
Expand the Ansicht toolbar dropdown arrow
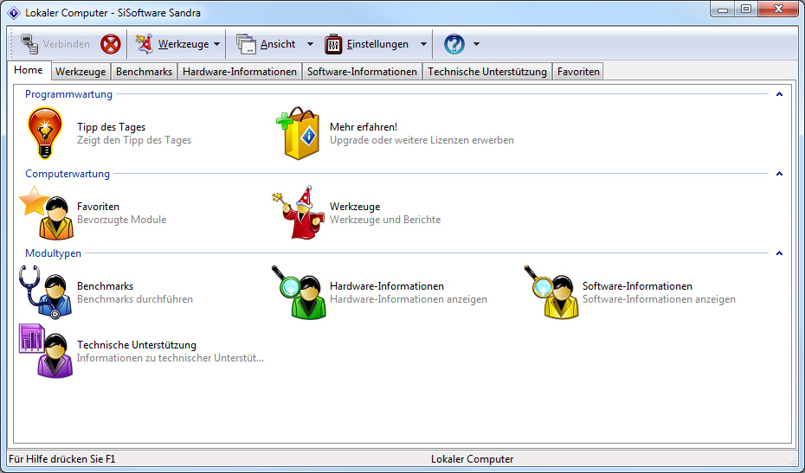coord(310,44)
